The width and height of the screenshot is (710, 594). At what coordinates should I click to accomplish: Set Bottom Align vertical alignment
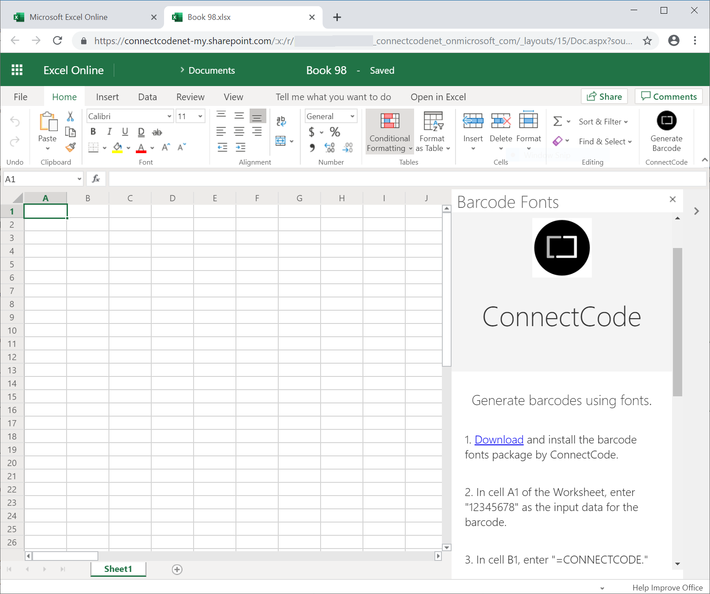point(257,117)
